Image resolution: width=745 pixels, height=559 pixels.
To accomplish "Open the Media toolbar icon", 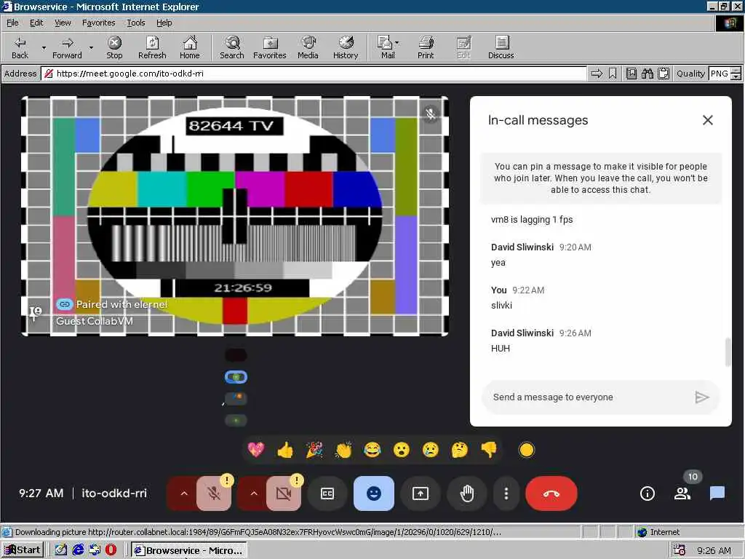I will (x=308, y=47).
